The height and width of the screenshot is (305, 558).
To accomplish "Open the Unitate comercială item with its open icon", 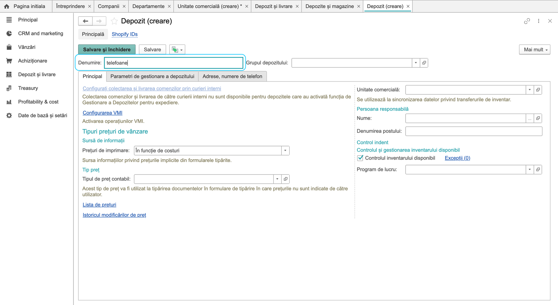I will tap(538, 90).
